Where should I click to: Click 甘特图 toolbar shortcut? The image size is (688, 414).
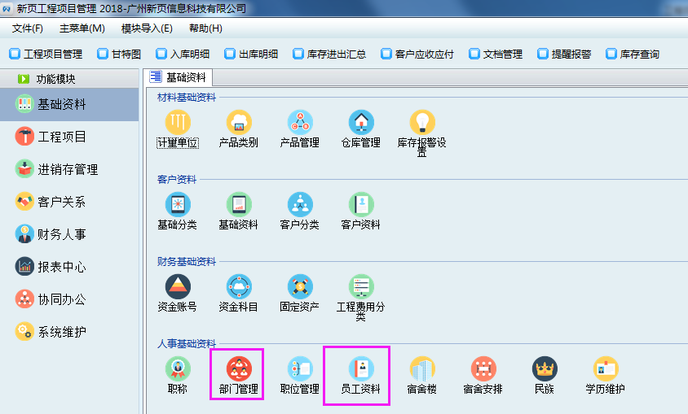pos(119,54)
